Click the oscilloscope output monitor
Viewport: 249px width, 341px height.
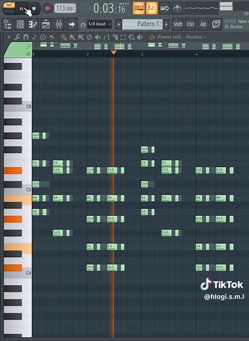point(201,8)
